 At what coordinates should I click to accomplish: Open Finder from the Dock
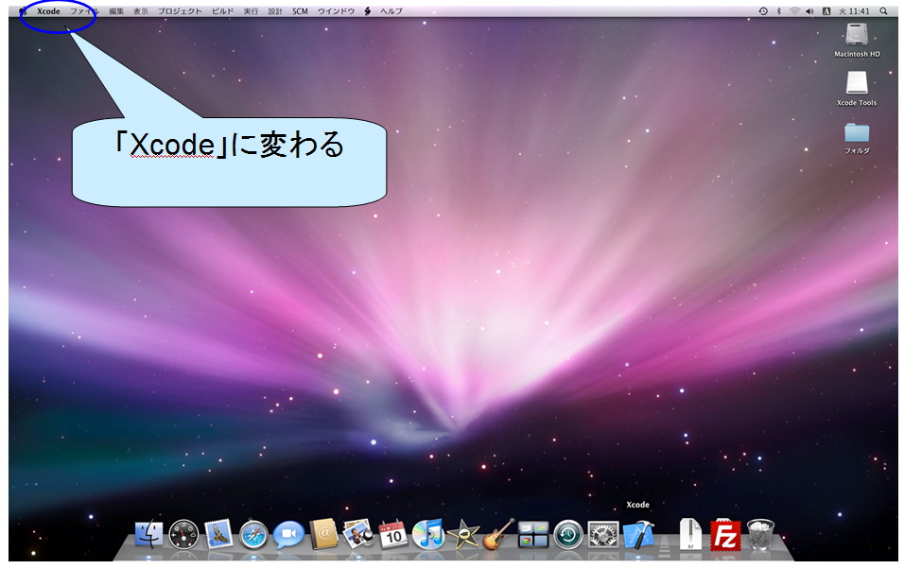pos(149,534)
